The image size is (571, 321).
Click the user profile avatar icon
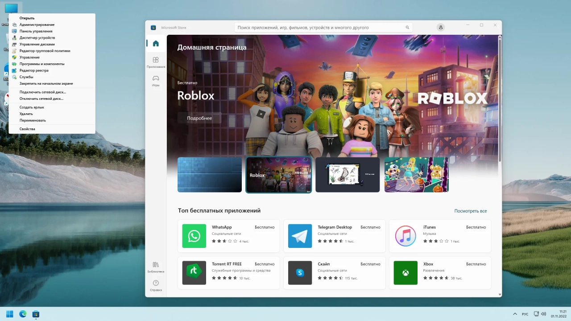click(441, 27)
